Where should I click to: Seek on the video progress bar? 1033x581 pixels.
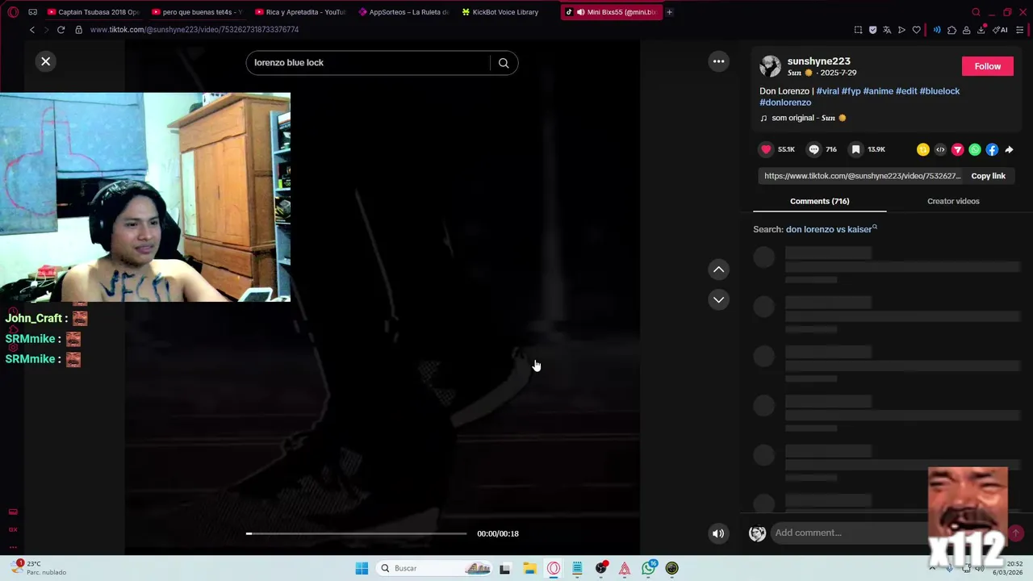point(356,533)
